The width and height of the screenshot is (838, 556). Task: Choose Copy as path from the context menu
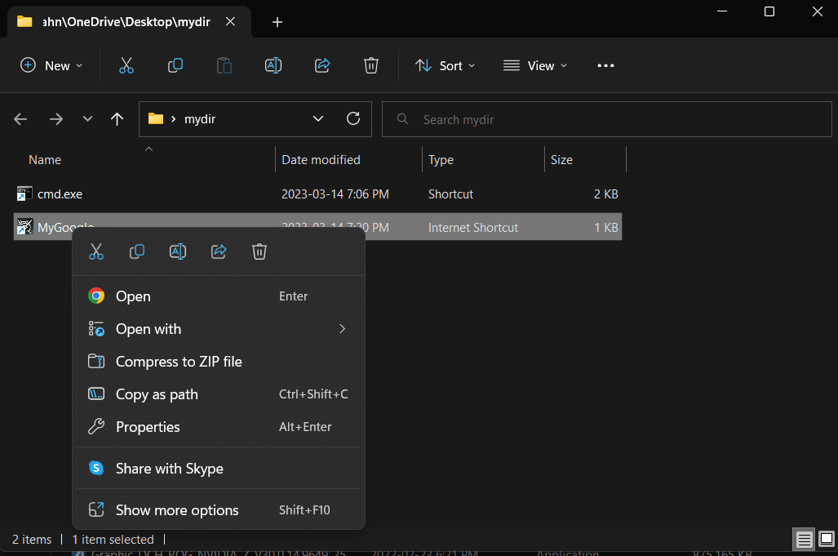click(x=157, y=394)
